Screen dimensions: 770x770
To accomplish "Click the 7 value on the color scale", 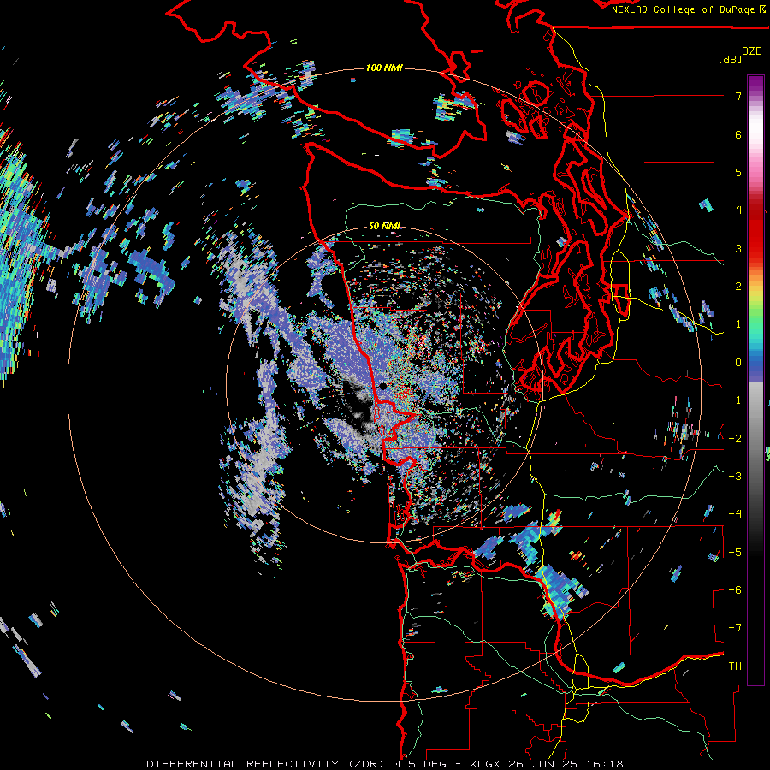I will coord(738,96).
